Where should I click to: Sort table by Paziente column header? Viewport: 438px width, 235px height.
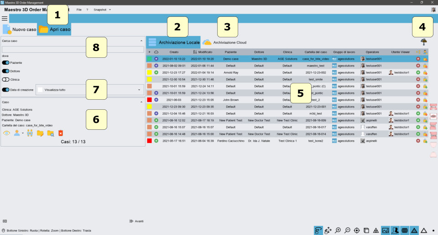coord(231,52)
